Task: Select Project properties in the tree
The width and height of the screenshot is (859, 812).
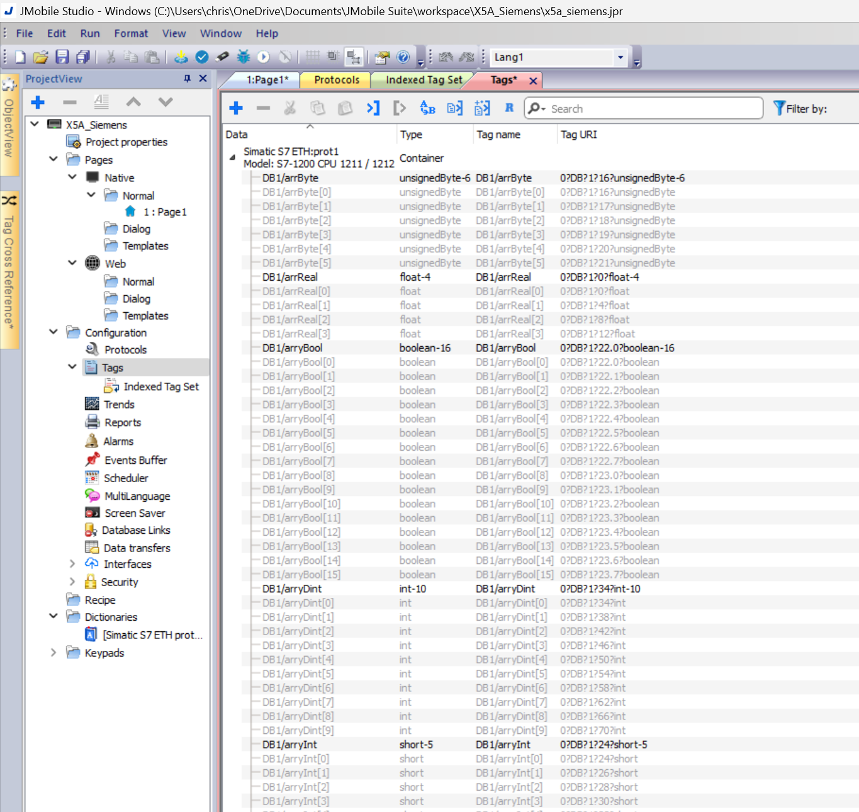Action: (126, 142)
